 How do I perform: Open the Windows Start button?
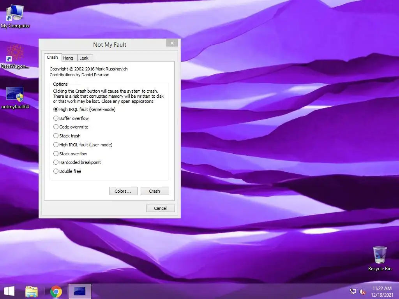coord(9,291)
